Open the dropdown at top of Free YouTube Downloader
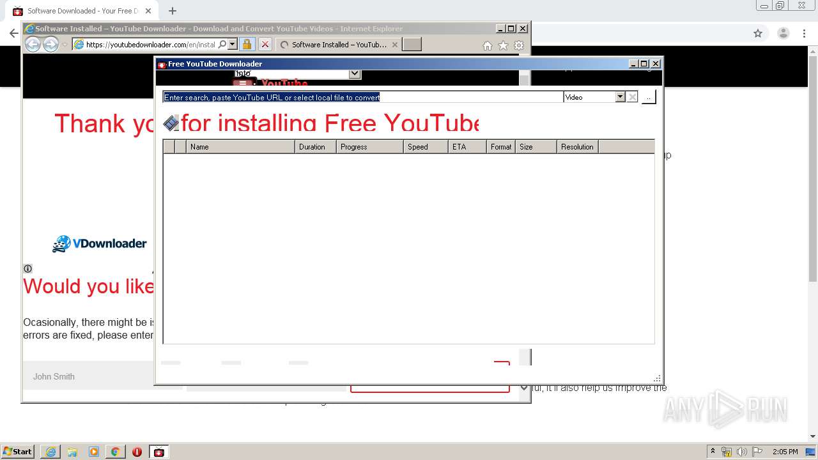This screenshot has height=460, width=818. 355,73
